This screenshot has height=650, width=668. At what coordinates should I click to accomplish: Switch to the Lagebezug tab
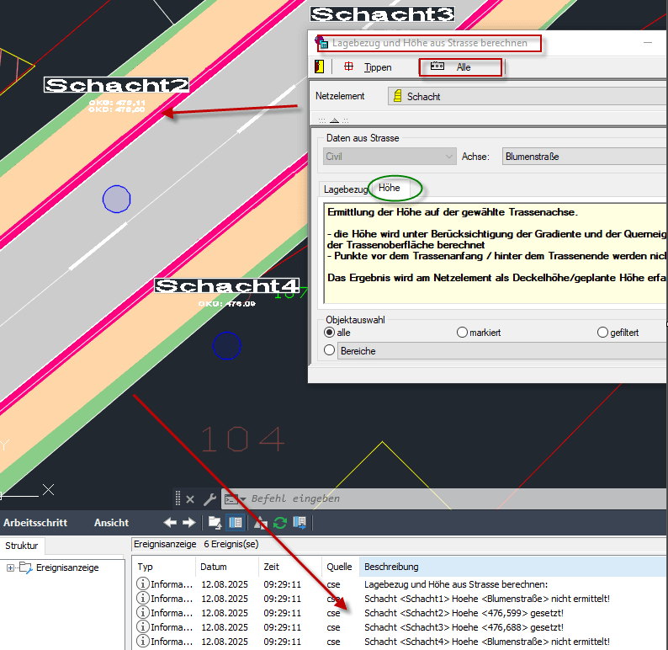tap(346, 189)
